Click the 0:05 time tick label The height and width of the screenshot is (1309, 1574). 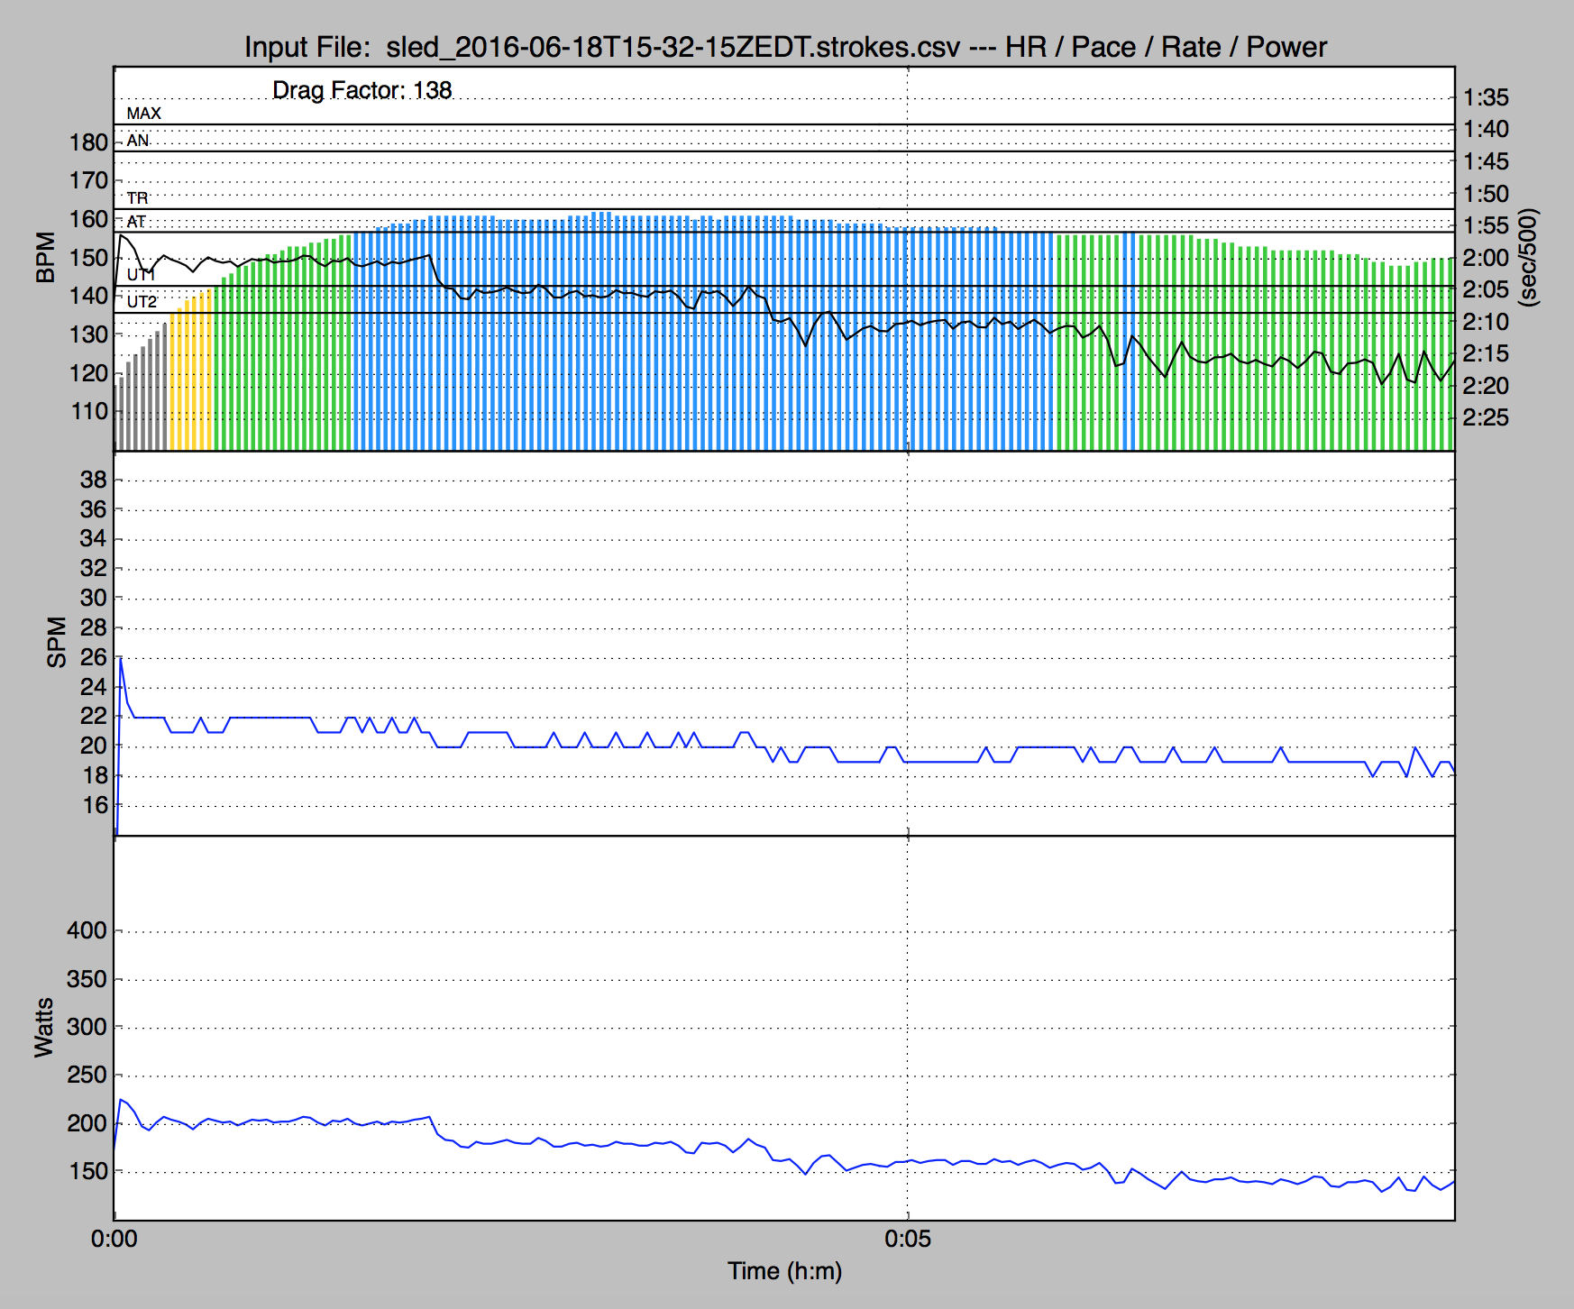[907, 1239]
